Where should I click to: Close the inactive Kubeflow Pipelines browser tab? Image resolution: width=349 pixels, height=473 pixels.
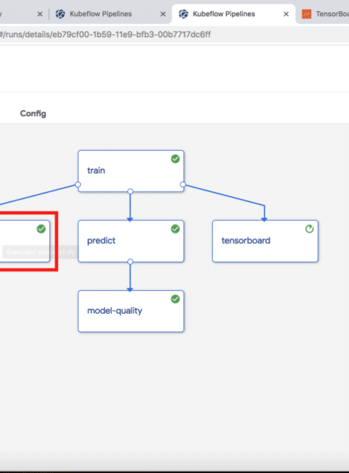[x=163, y=14]
